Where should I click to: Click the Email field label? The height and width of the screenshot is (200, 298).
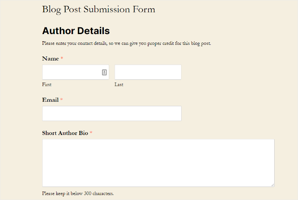(x=50, y=100)
